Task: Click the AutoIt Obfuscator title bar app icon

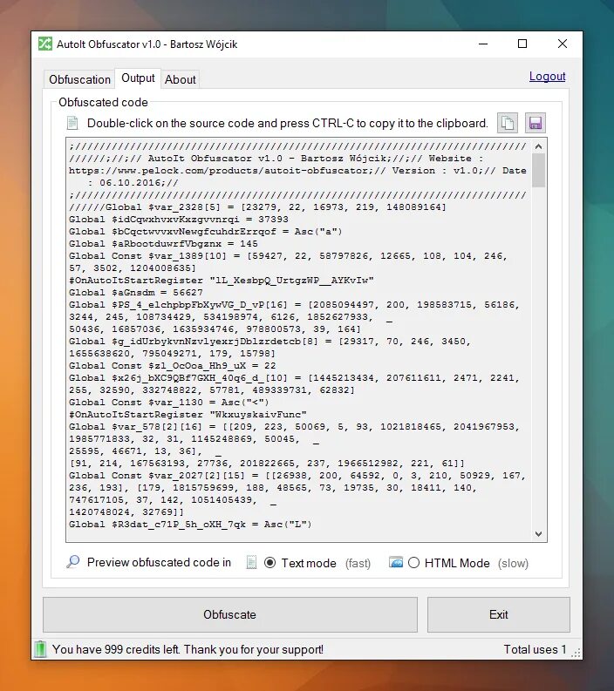Action: 45,44
